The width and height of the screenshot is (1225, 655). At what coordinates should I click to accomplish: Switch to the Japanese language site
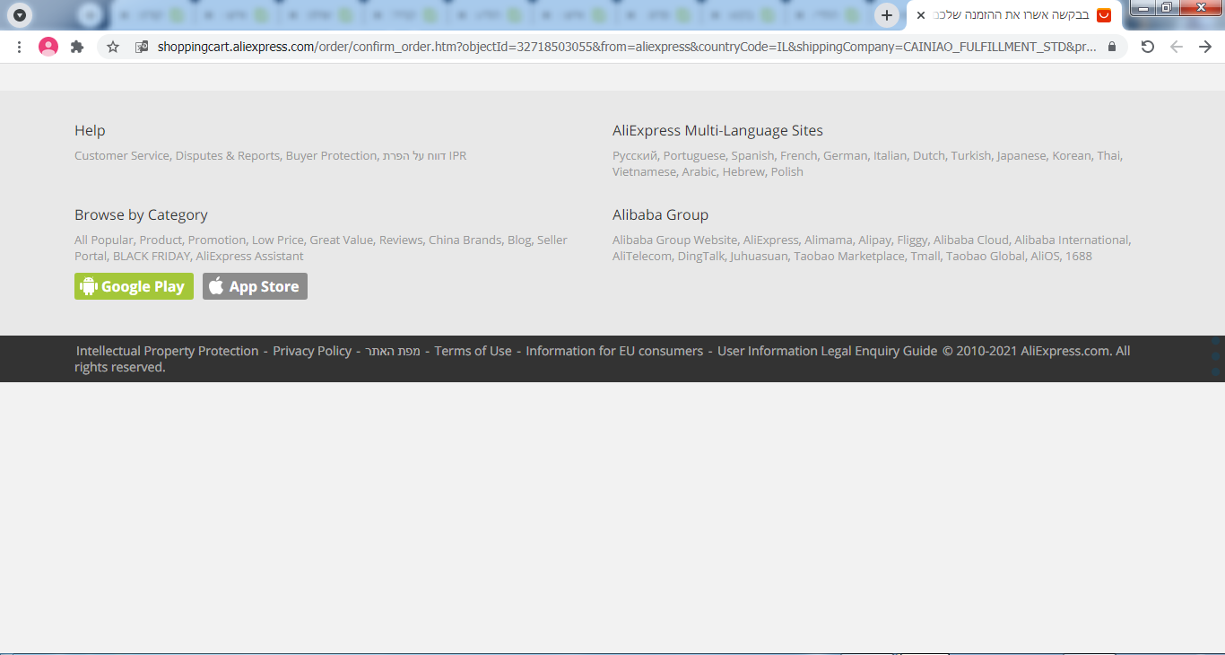pos(1021,155)
